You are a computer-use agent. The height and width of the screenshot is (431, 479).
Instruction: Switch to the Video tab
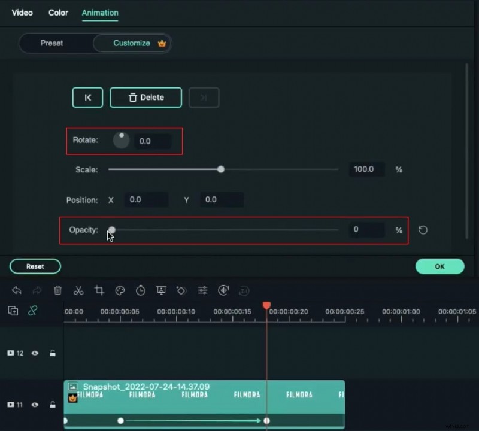click(x=22, y=13)
